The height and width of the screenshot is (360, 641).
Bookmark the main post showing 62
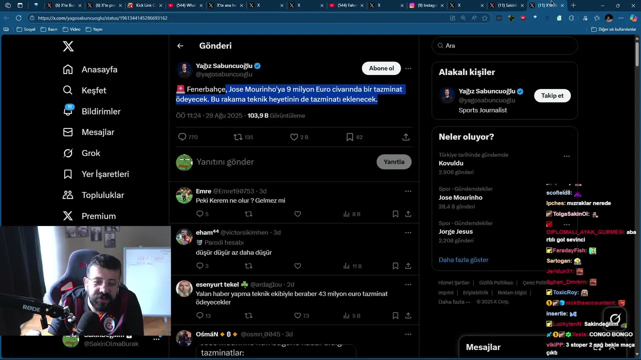pos(354,137)
